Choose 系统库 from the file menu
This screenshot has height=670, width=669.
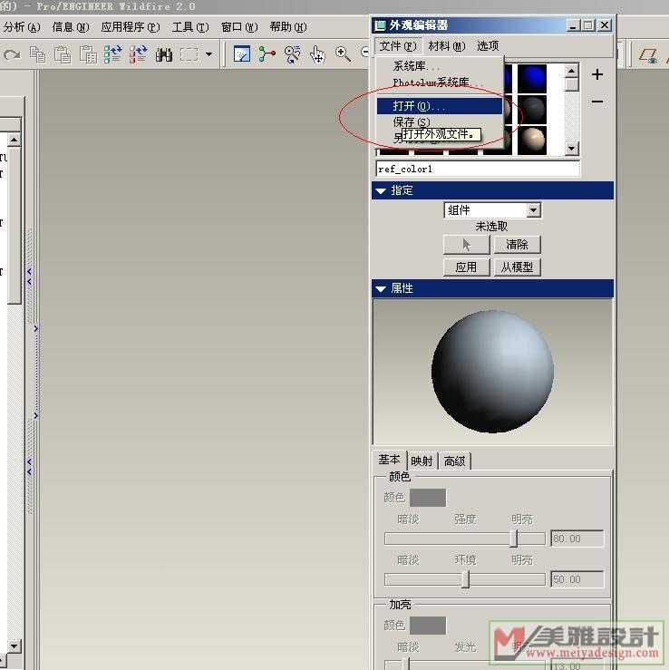(439, 66)
